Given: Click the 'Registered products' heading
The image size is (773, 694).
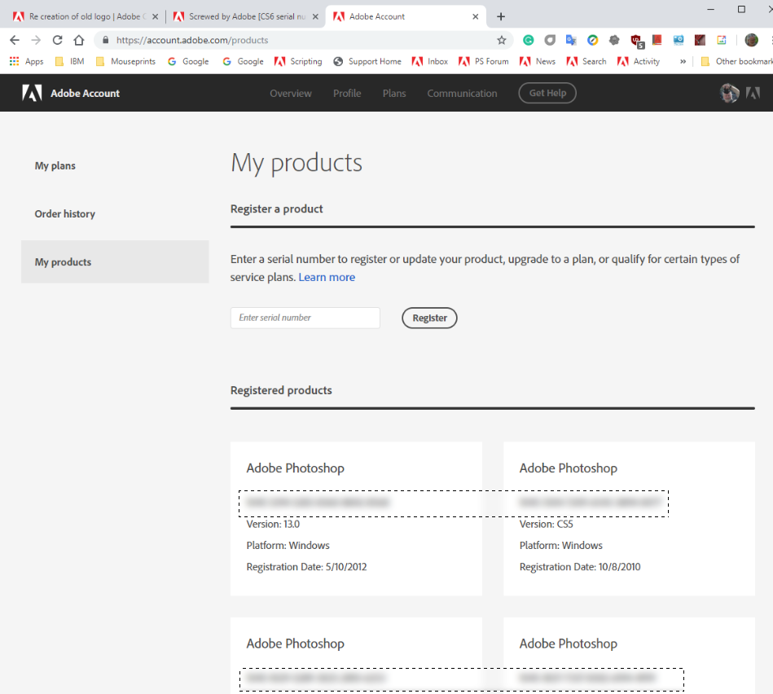Looking at the screenshot, I should pyautogui.click(x=281, y=390).
